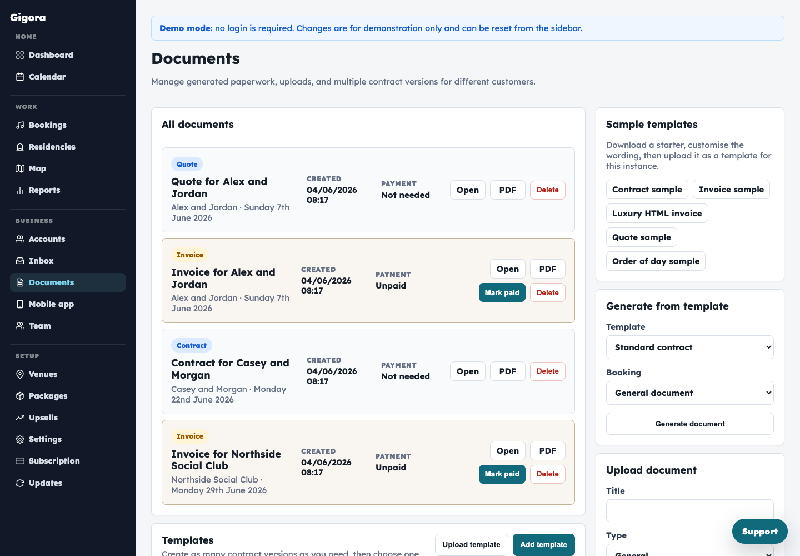Open the Template dropdown showing Standard contract
Screen dimensions: 800x556
(690, 348)
